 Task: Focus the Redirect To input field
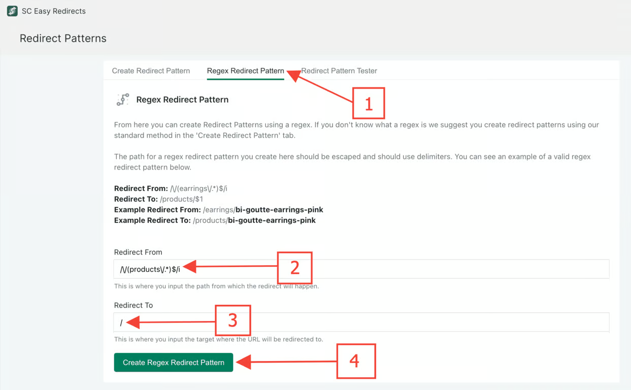(x=361, y=322)
